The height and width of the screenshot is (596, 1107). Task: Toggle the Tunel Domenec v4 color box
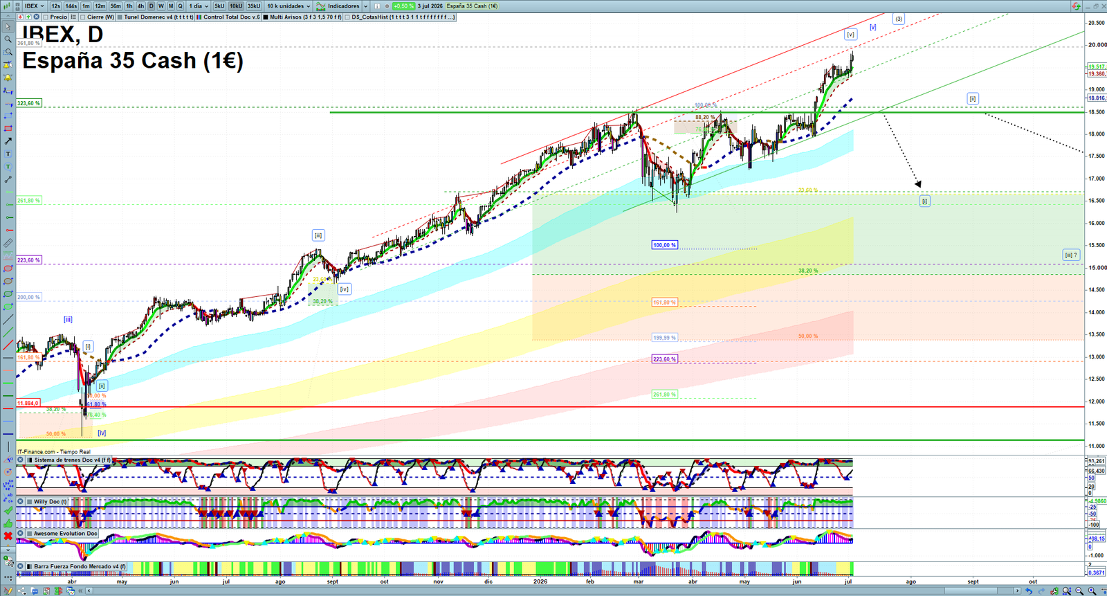tap(120, 17)
